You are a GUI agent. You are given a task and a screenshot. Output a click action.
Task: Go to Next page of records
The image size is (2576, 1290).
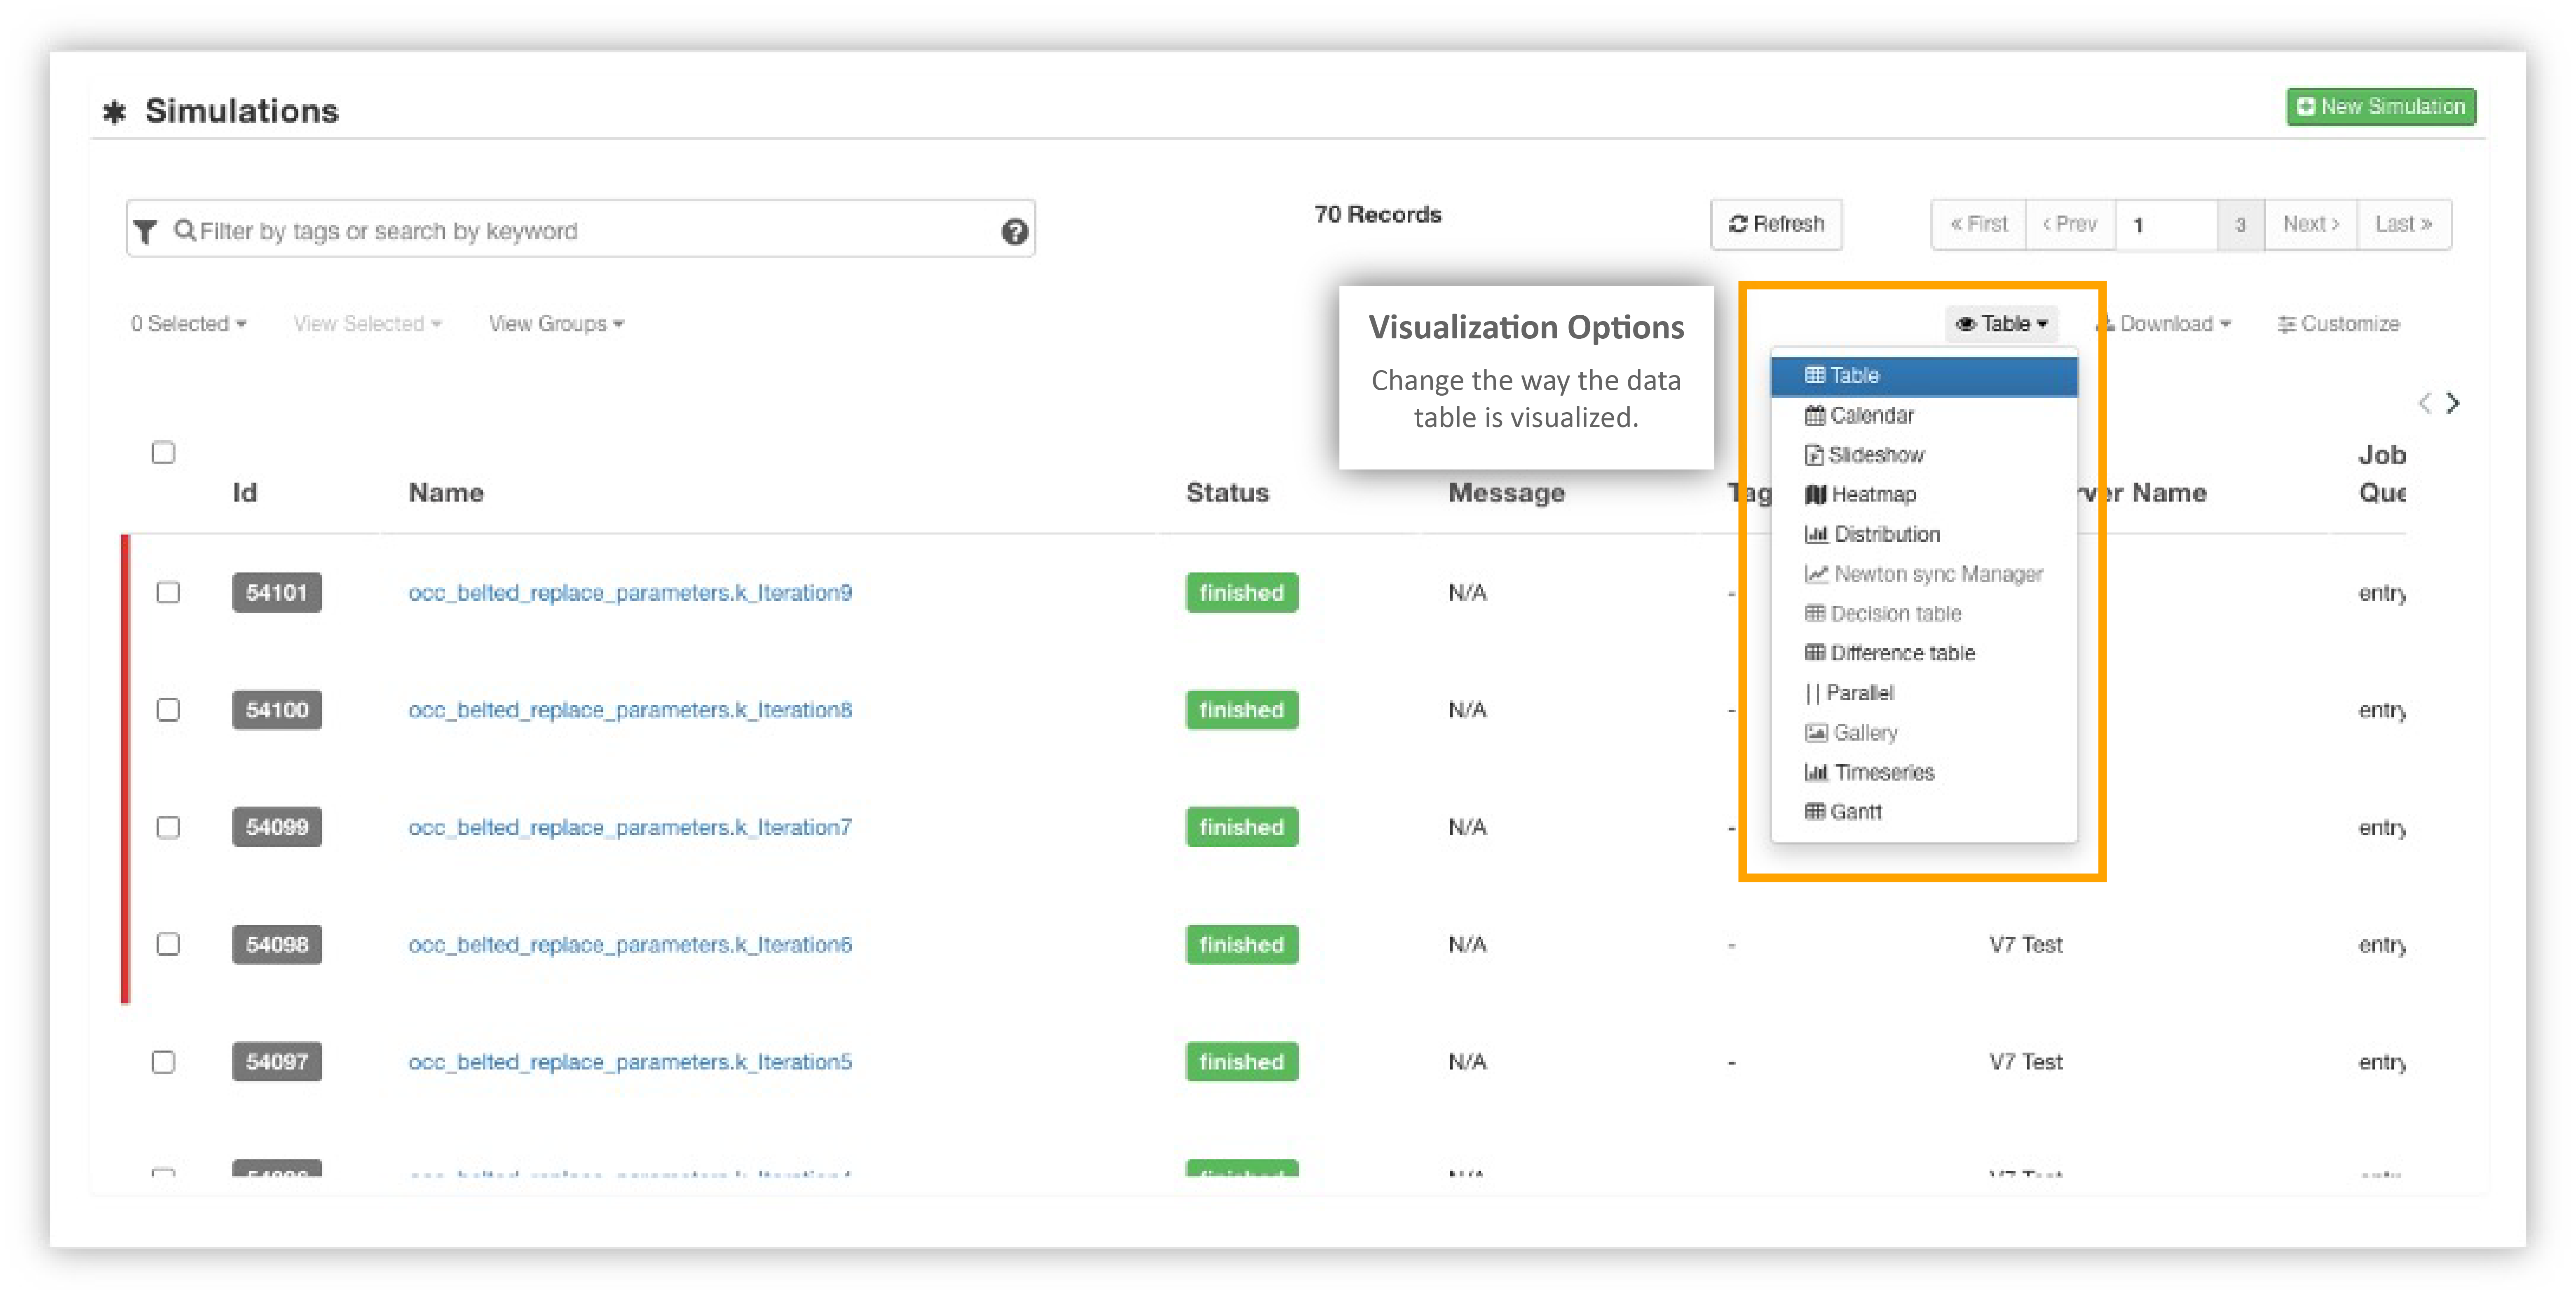[2310, 224]
